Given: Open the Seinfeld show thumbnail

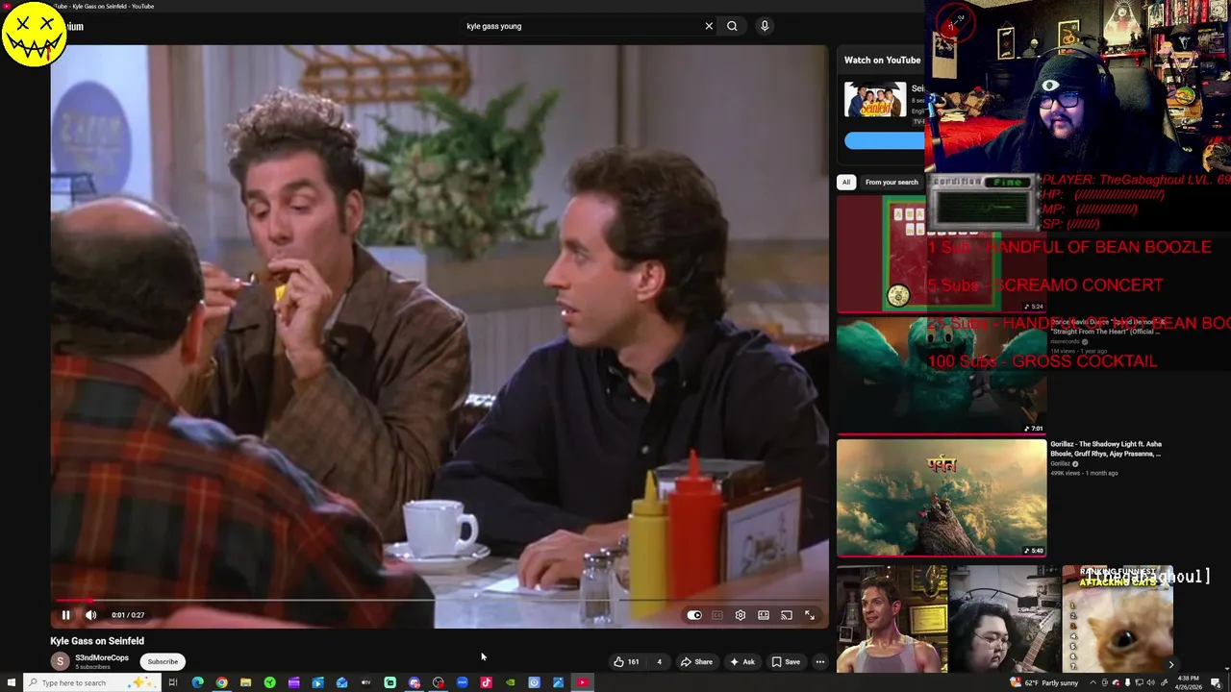Looking at the screenshot, I should click(874, 100).
